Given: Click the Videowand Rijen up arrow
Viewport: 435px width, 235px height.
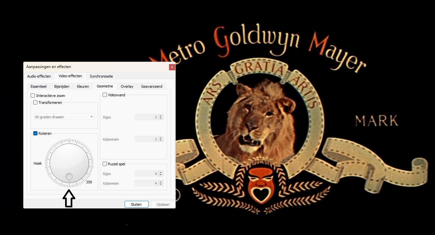Looking at the screenshot, I should click(x=161, y=116).
